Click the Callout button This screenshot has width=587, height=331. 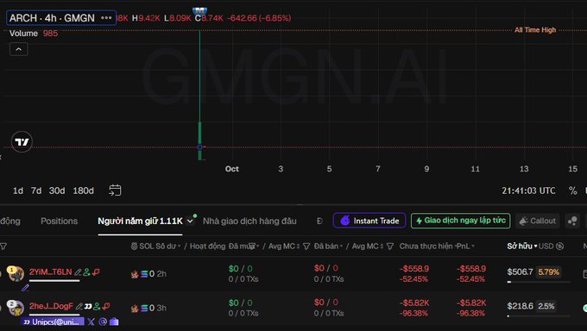[538, 221]
